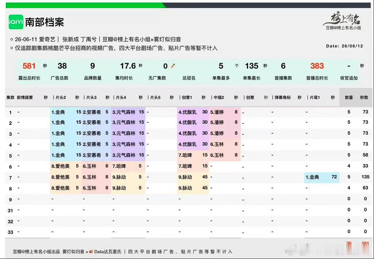Click the 33 seconds total in row 6
This screenshot has height=259, width=374.
point(365,166)
